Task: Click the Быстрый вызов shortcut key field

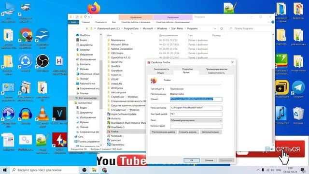Action: [x=196, y=114]
